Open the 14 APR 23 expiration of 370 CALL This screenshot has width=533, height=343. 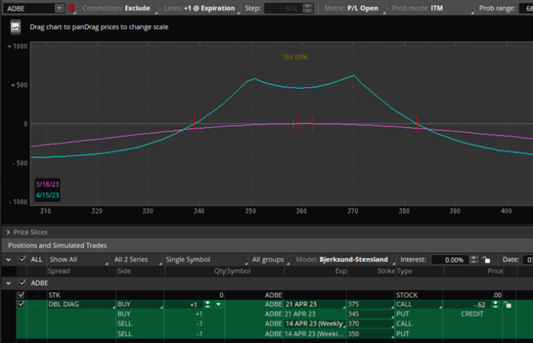tap(315, 324)
